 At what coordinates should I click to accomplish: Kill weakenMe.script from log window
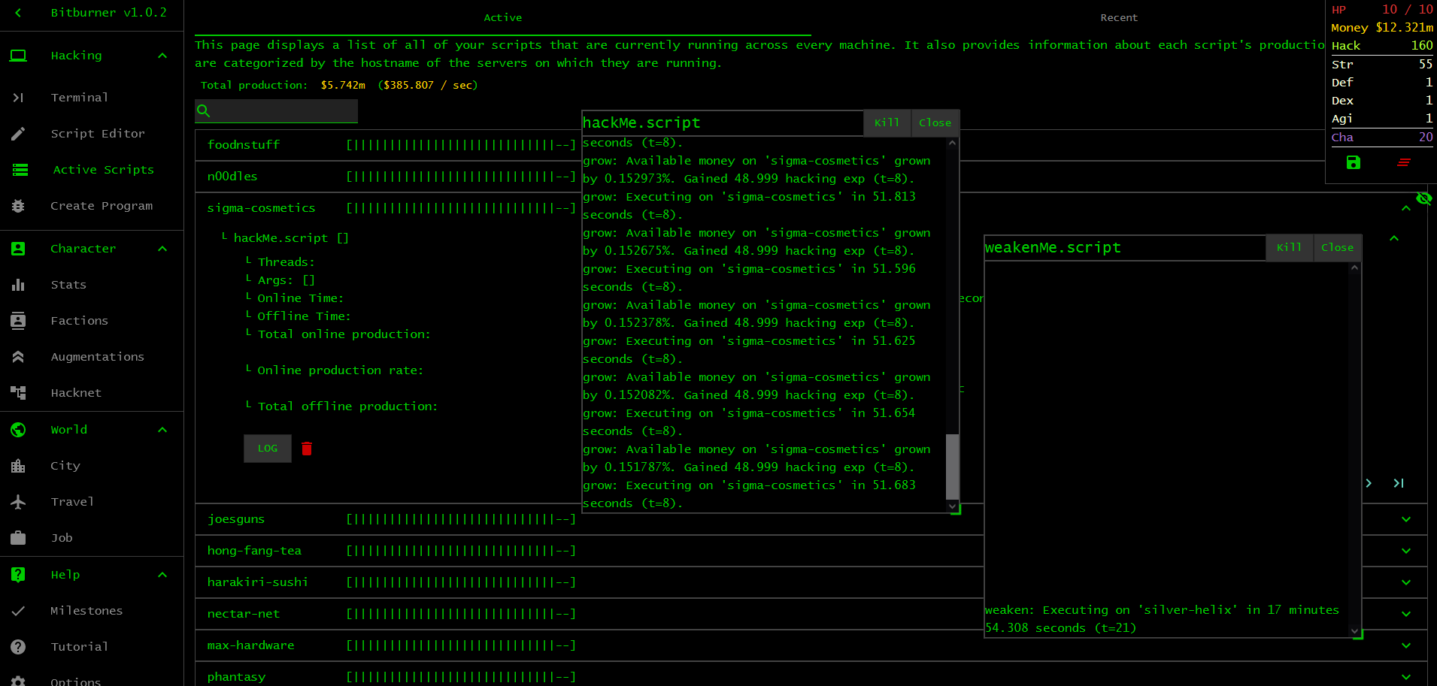tap(1289, 247)
